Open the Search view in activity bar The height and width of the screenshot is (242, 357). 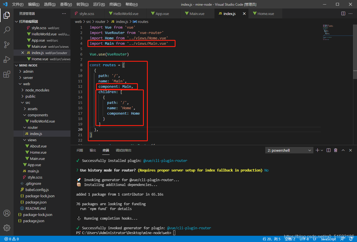coord(7,30)
